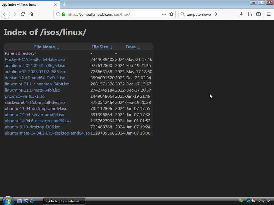
Task: Select the date 2025-Jan-19 21:49
Action: 133,96
